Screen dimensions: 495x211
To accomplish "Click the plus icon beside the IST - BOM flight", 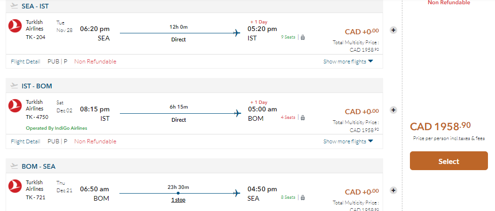I will pos(393,110).
